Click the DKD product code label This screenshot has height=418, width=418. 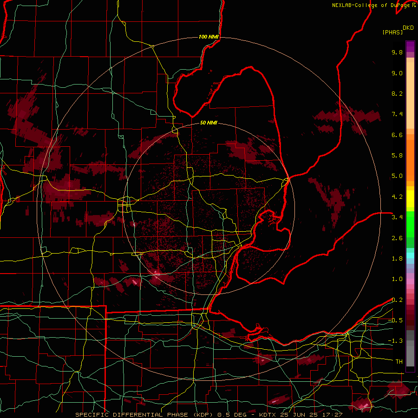(408, 28)
